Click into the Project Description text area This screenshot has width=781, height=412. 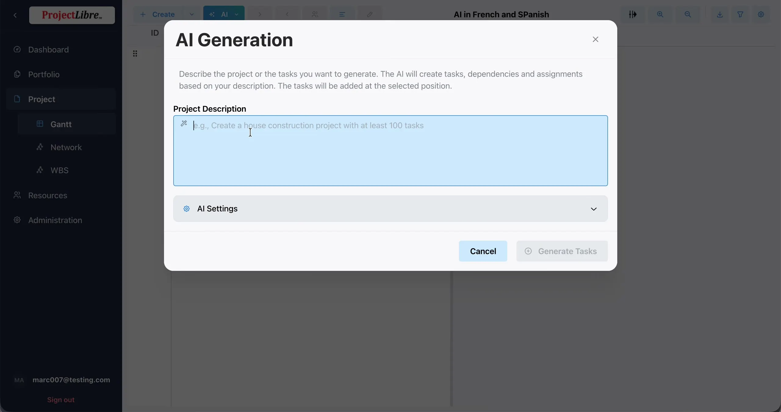click(390, 151)
